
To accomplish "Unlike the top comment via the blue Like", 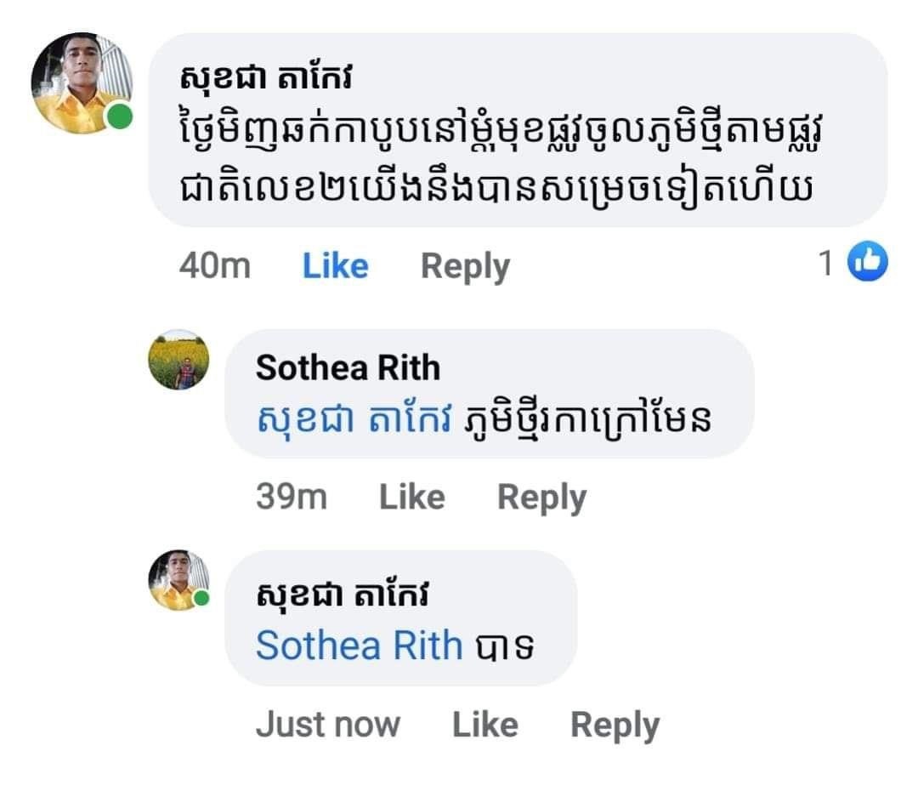I will 335,266.
